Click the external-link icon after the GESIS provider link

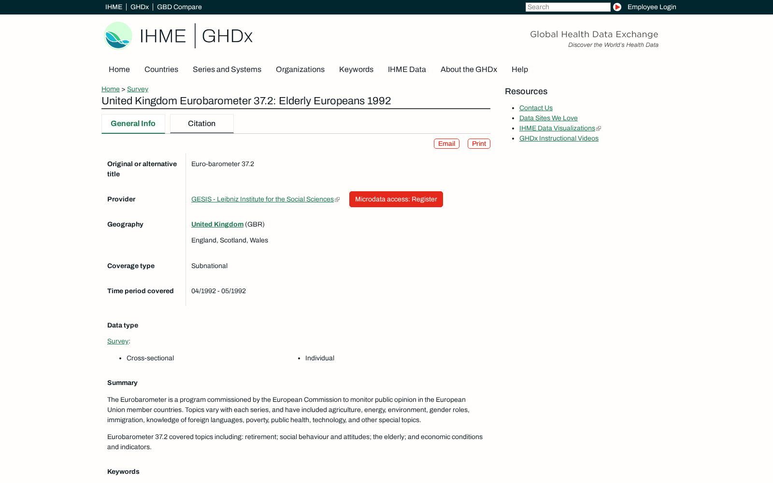tap(337, 199)
